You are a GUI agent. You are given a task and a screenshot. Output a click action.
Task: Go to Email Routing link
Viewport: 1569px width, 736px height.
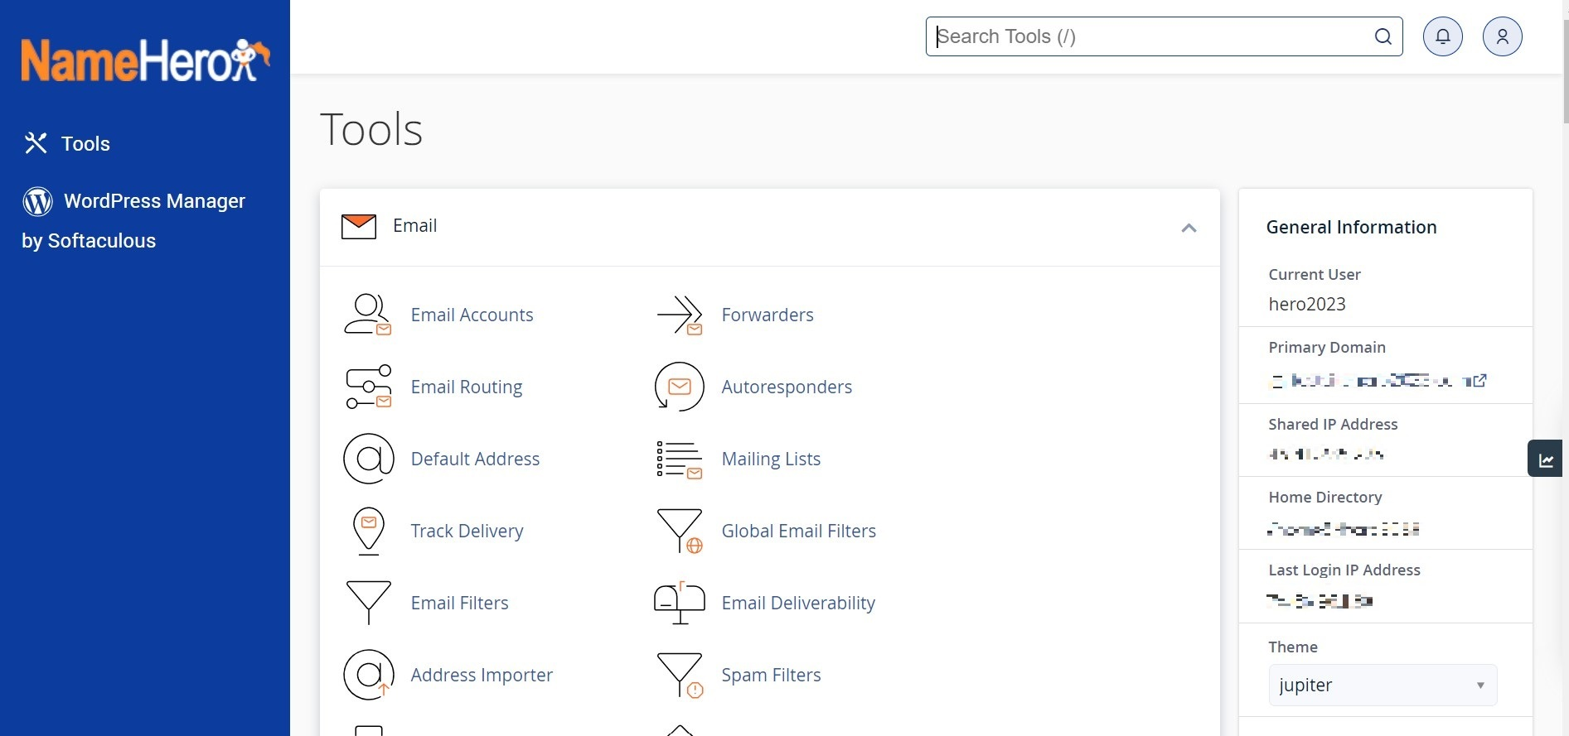point(467,387)
